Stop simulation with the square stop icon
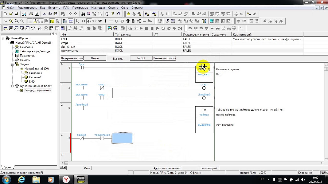This screenshot has width=328, height=184. point(147,28)
